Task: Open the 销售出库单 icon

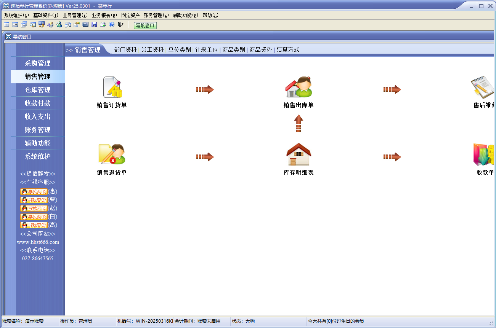Action: pos(299,87)
